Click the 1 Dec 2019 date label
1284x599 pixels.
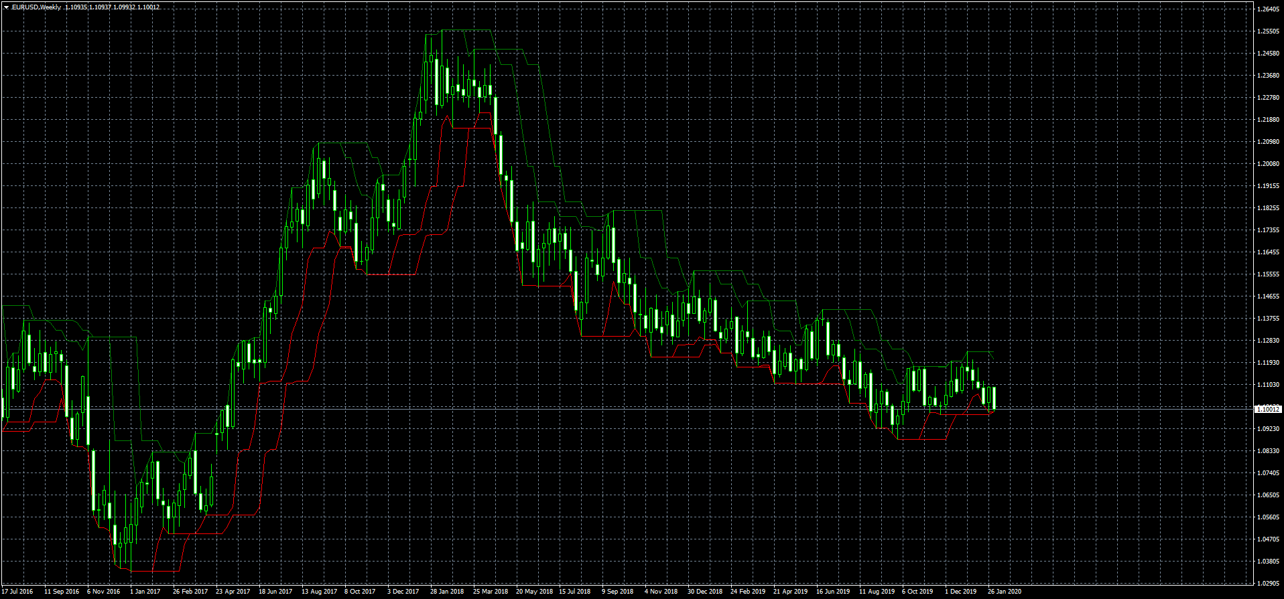click(961, 592)
